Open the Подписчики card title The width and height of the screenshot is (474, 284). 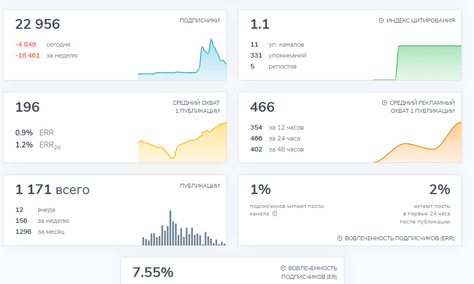click(x=199, y=21)
